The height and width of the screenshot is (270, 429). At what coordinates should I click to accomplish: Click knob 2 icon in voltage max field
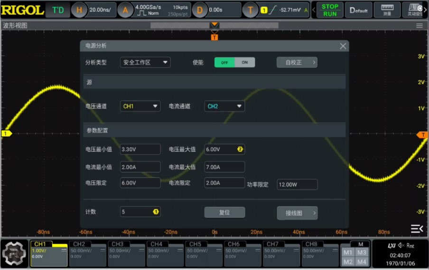point(240,149)
